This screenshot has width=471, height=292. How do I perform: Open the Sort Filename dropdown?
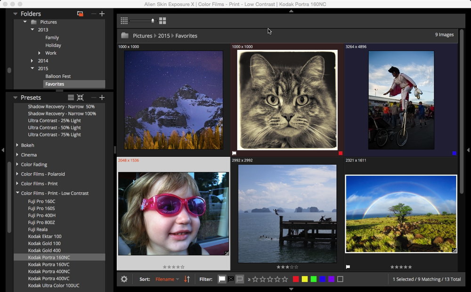coord(167,279)
